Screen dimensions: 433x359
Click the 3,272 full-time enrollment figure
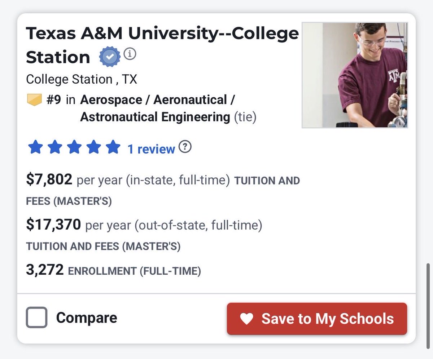point(45,270)
